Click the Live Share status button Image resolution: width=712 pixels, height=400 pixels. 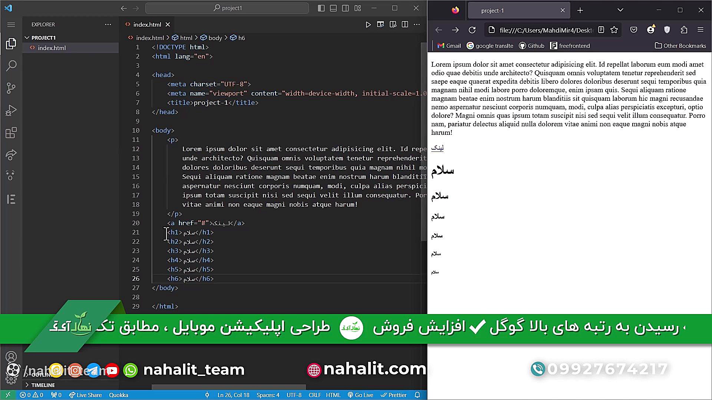pos(85,395)
